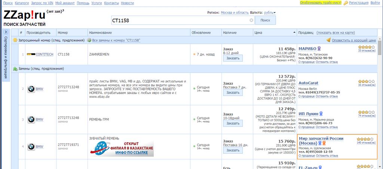Click the purple award ribbon next to МАРИБО

[319, 48]
